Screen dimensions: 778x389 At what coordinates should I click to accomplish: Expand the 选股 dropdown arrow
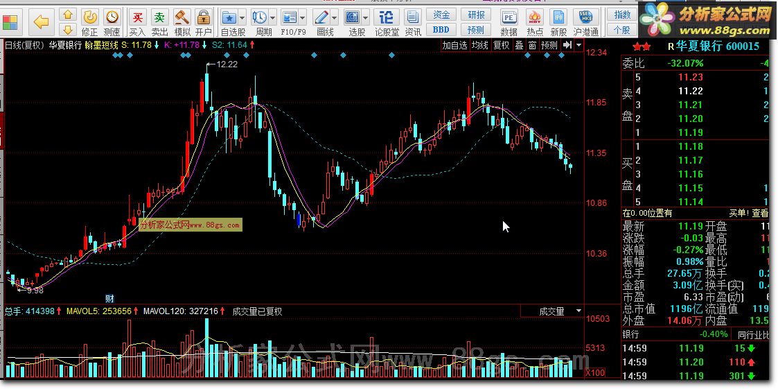point(365,19)
